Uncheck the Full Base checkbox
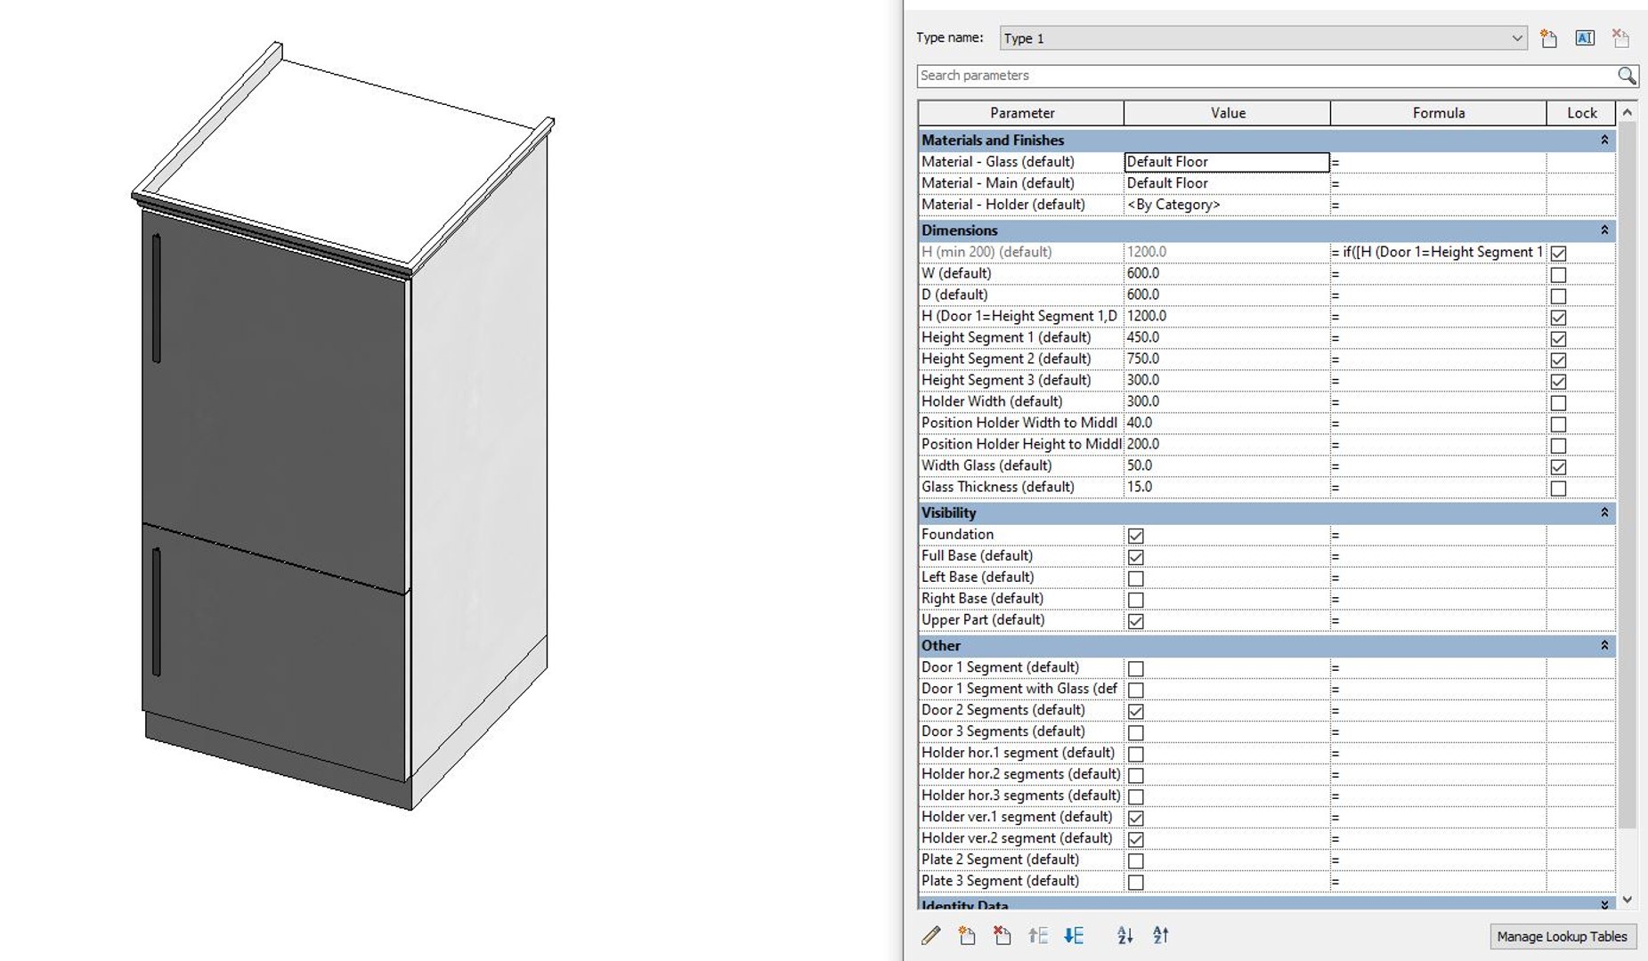This screenshot has width=1648, height=961. click(x=1136, y=557)
